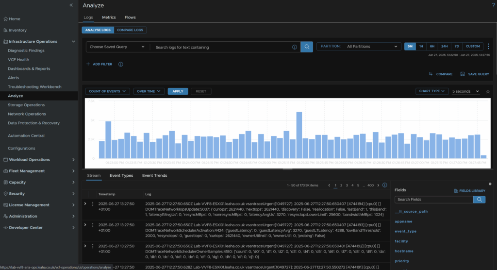Expand the DOMTraceNetworkIopsUpdate log row
The image size is (497, 270).
click(x=85, y=203)
